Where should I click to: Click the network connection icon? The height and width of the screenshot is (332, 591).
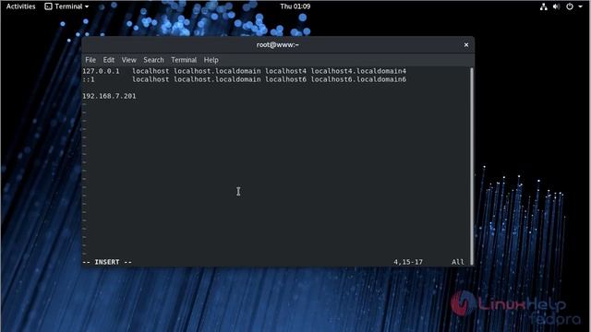click(x=543, y=6)
